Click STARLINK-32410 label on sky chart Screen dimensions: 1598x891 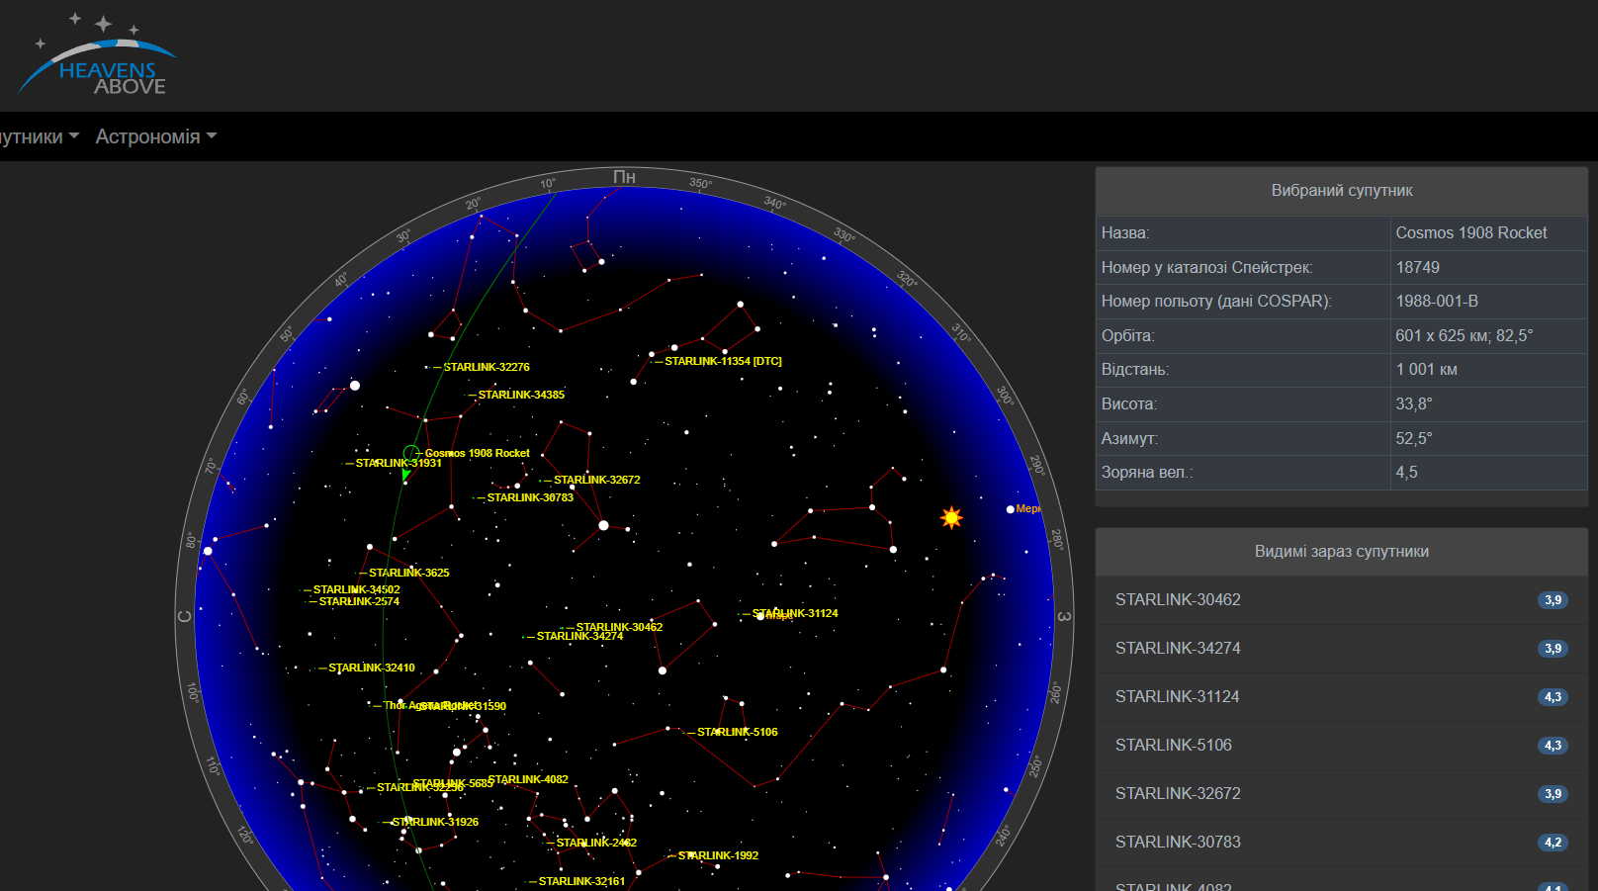pyautogui.click(x=372, y=668)
